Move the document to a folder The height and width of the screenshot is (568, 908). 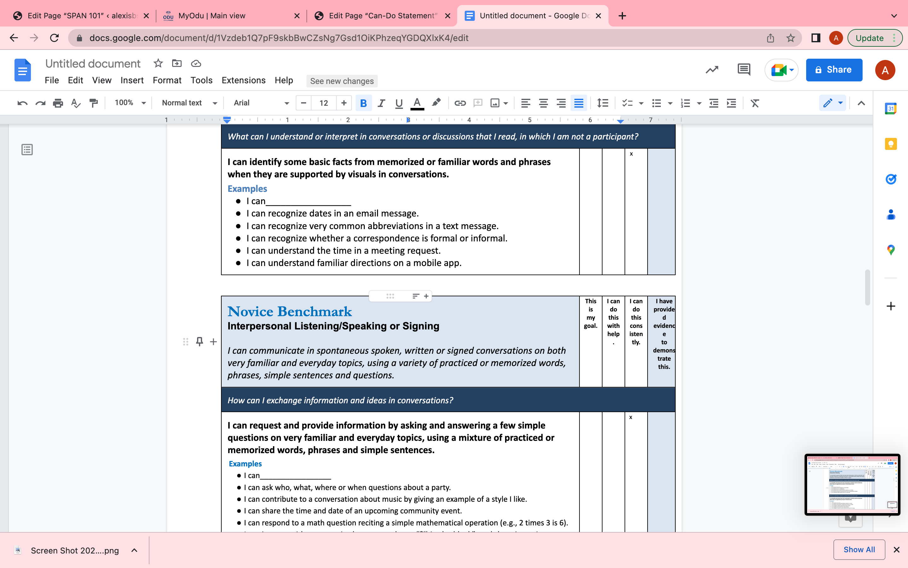(177, 63)
